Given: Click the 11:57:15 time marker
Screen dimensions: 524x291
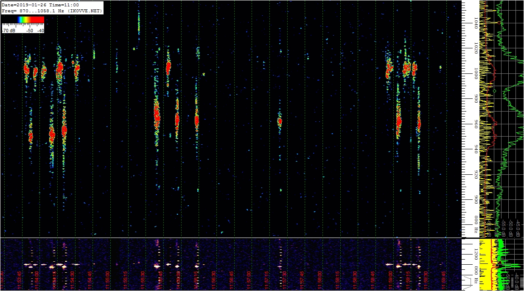Looking at the screenshot, I should [x=266, y=280].
